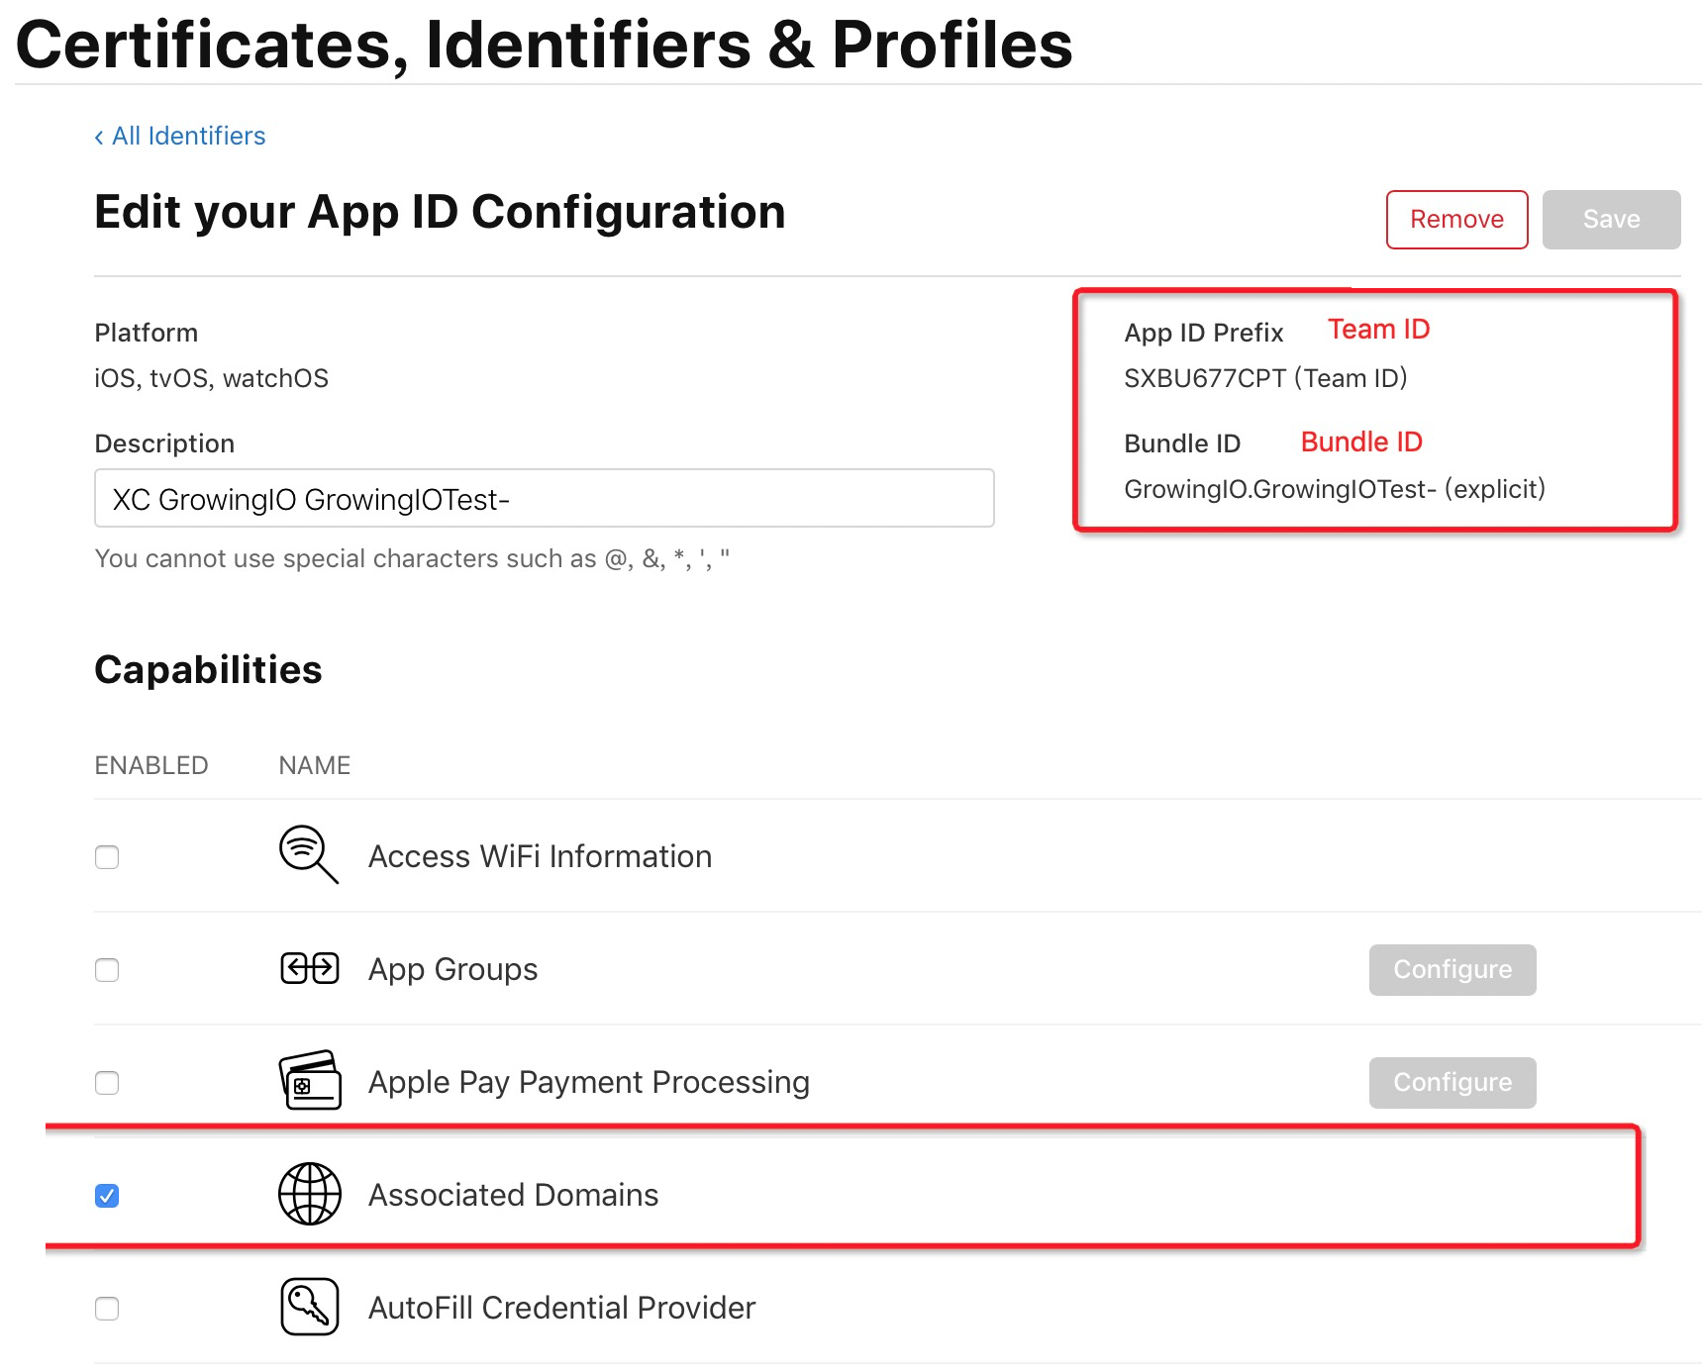
Task: Click the special characters hint text
Action: click(412, 558)
